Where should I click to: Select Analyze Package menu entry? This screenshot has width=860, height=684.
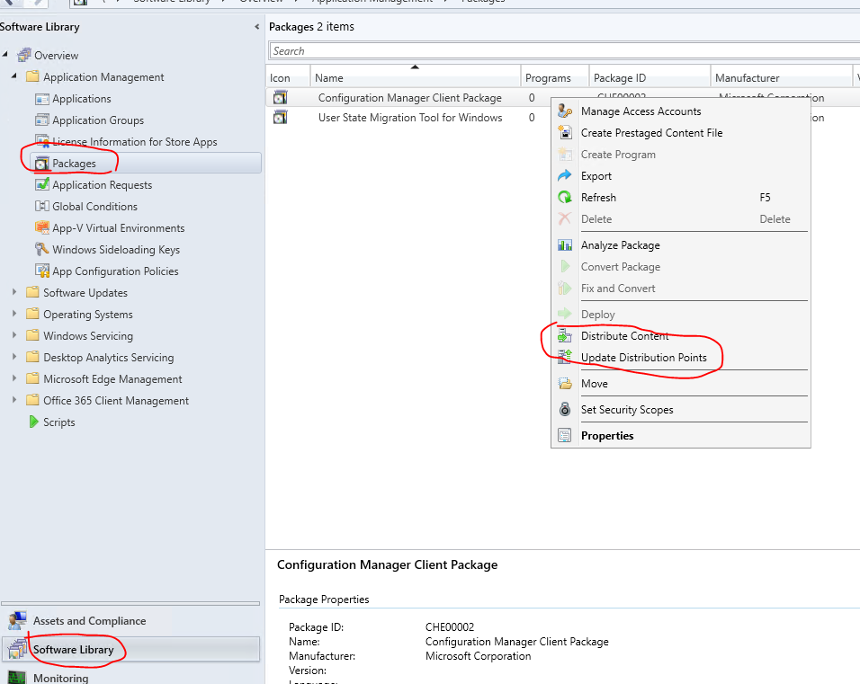680,245
